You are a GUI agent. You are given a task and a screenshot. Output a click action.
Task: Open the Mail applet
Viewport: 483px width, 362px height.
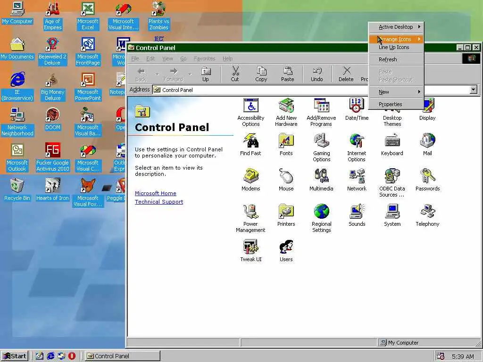point(427,145)
